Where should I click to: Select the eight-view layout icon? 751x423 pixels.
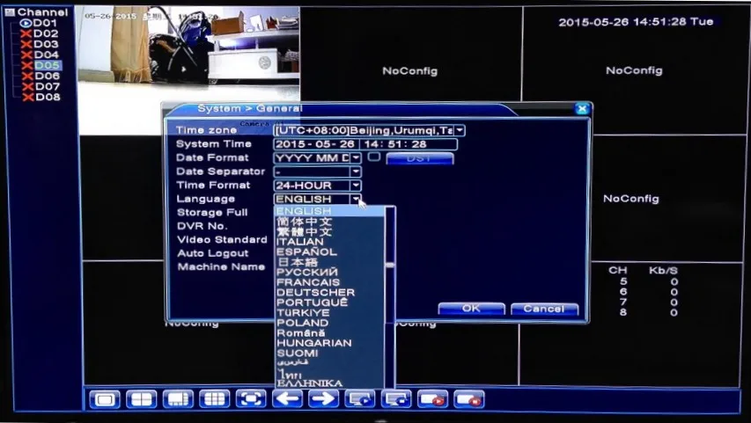tap(178, 399)
